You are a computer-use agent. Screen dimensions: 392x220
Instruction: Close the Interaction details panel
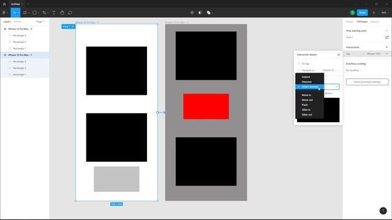pos(339,54)
